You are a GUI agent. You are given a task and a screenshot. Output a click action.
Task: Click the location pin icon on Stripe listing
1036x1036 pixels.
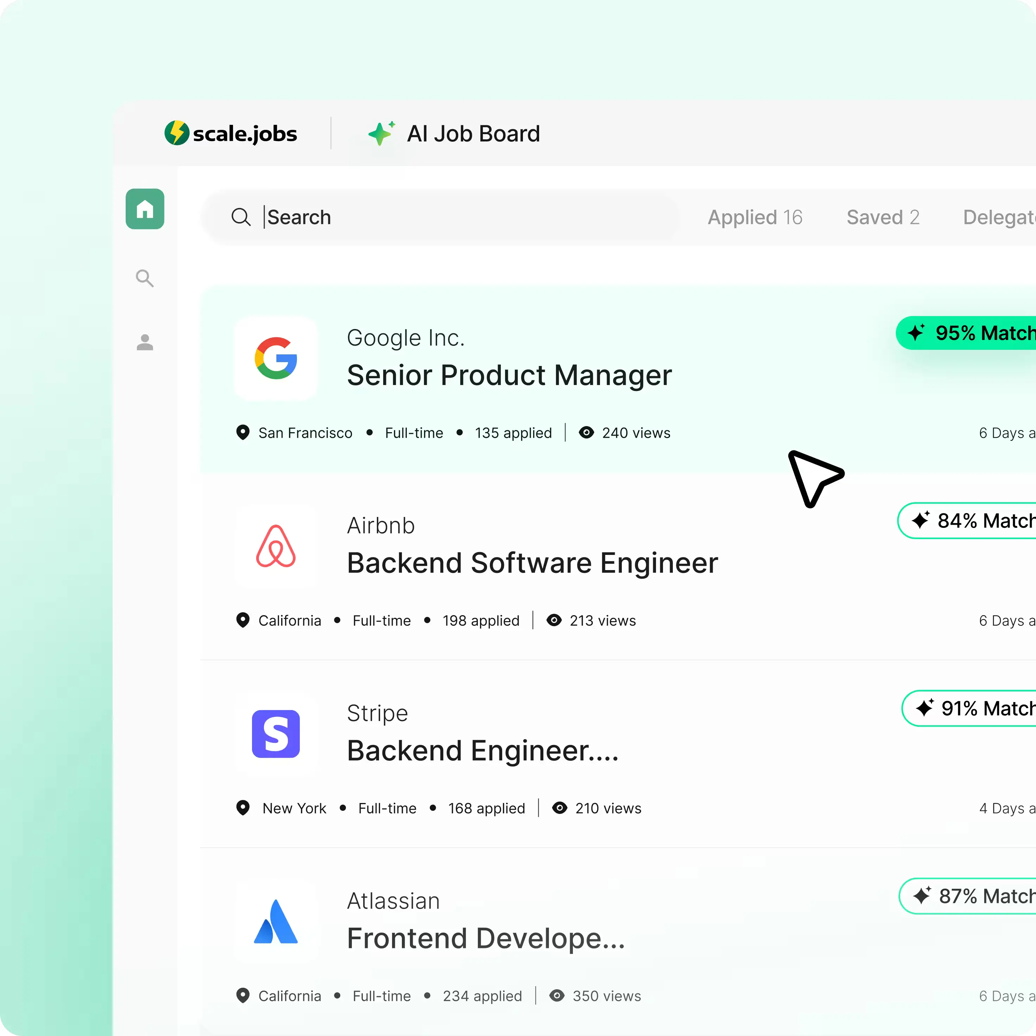tap(243, 808)
